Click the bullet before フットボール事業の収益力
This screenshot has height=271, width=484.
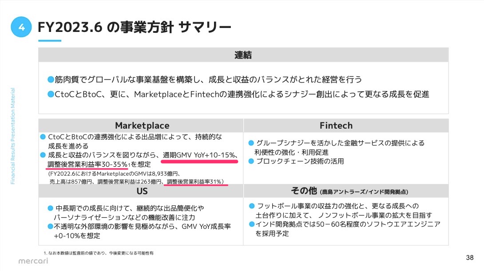point(252,206)
